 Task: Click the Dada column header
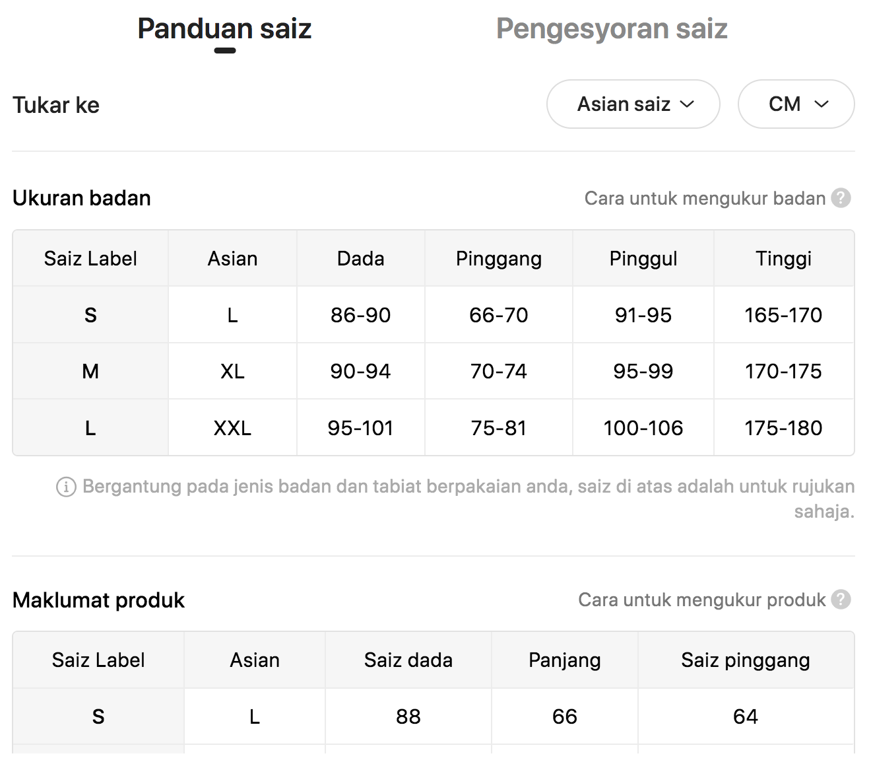click(x=360, y=258)
